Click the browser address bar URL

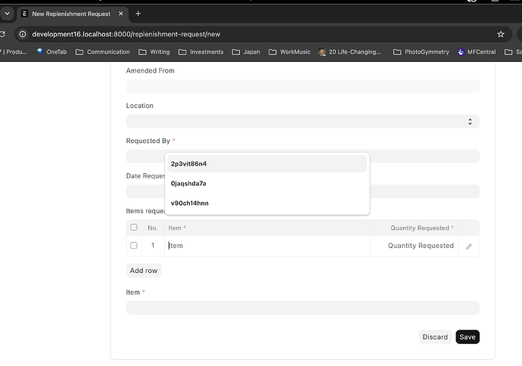point(126,34)
